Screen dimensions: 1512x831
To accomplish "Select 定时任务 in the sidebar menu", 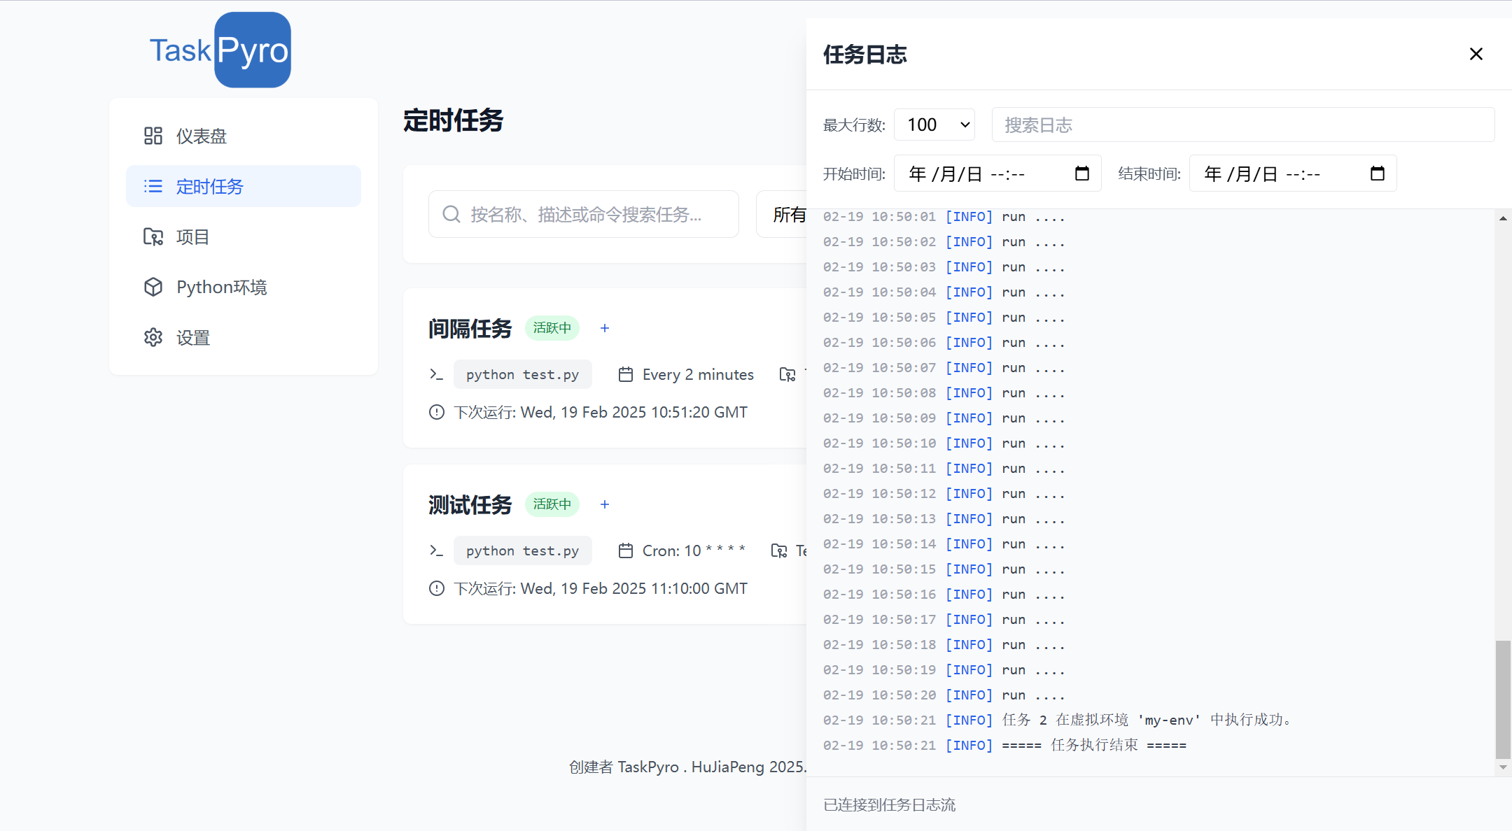I will pos(209,186).
